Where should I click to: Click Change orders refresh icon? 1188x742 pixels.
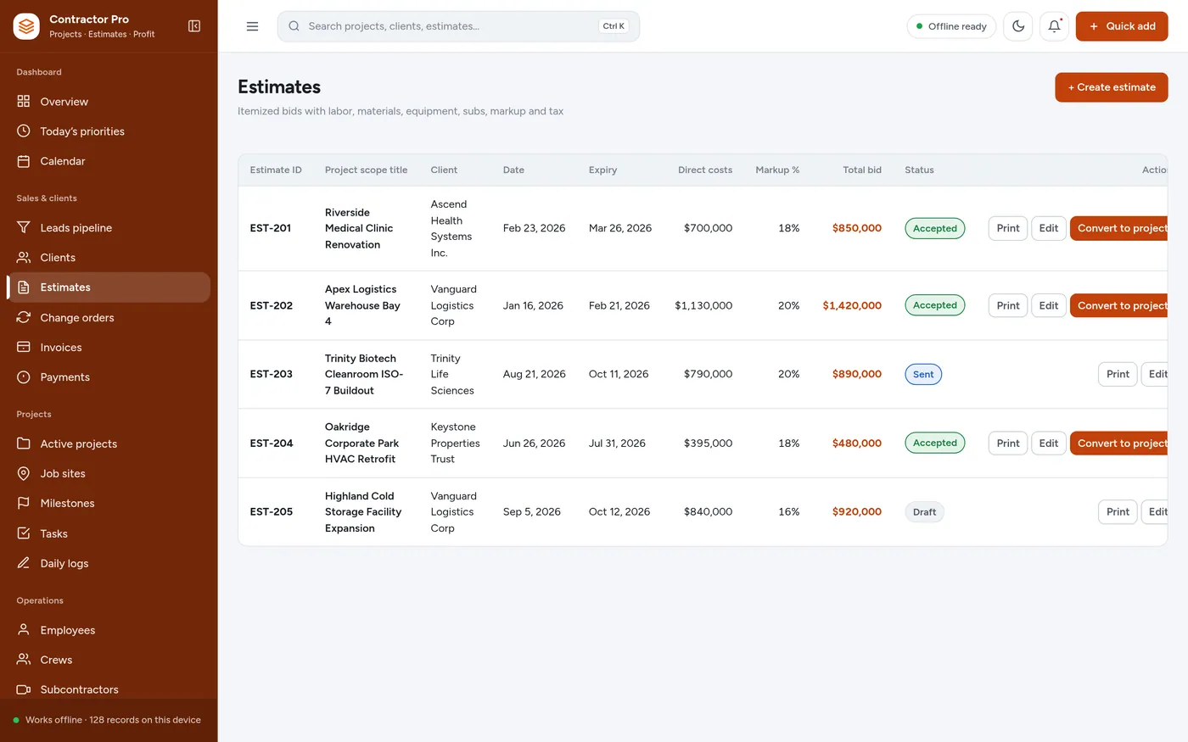pyautogui.click(x=24, y=318)
